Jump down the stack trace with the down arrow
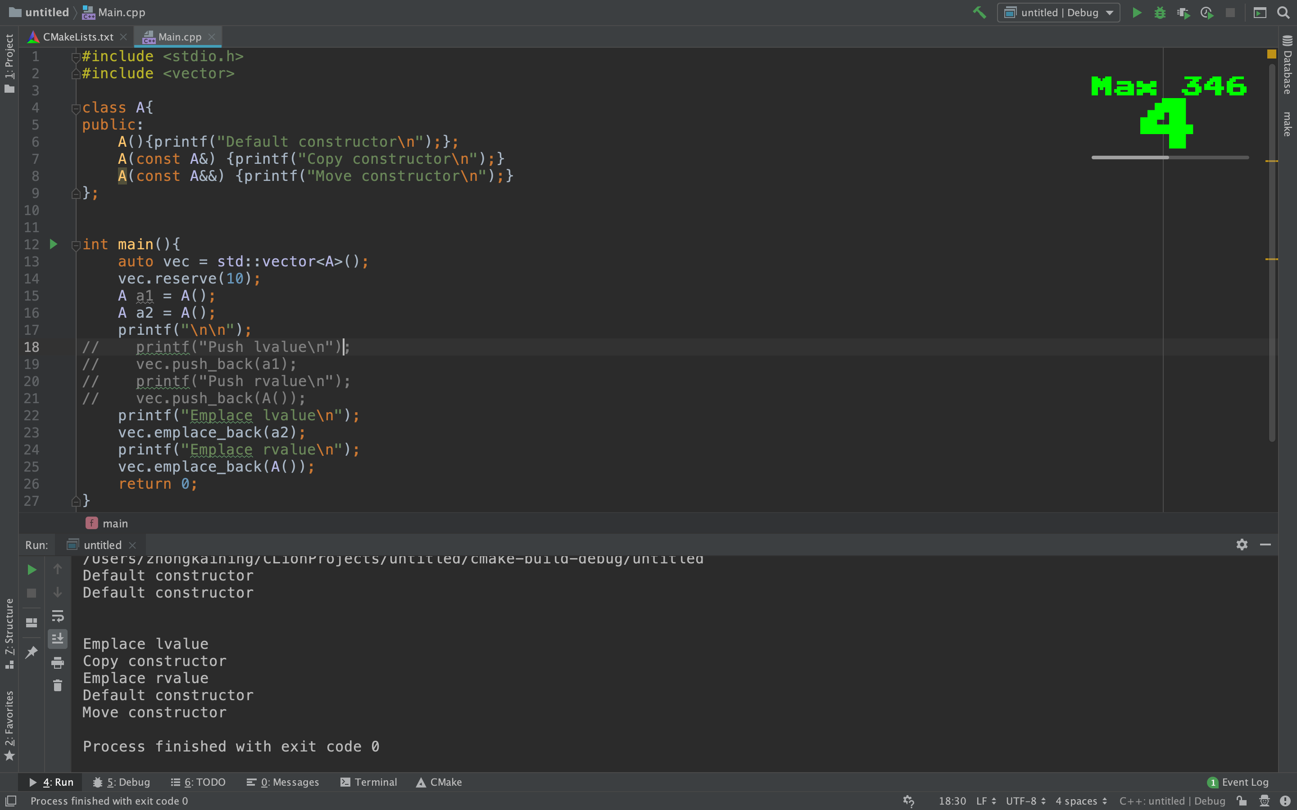This screenshot has height=810, width=1297. pos(57,593)
